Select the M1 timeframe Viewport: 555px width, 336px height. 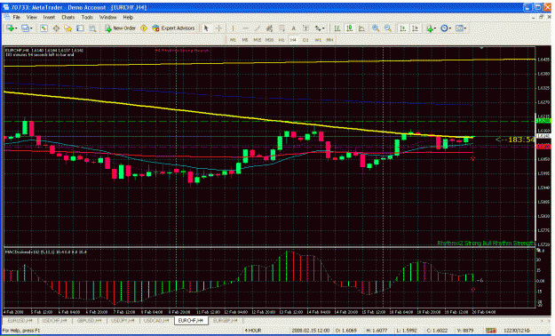click(x=233, y=40)
